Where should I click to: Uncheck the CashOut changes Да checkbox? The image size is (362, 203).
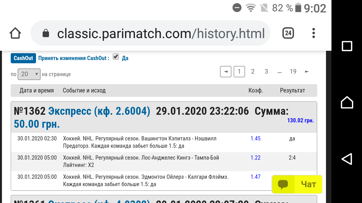[x=116, y=56]
